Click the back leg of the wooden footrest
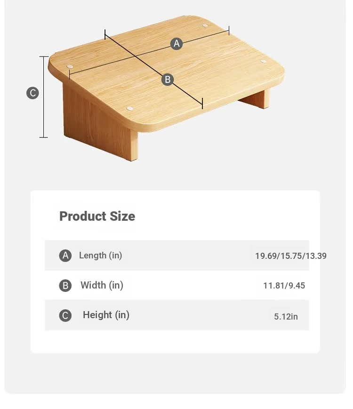353x409 pixels. click(x=255, y=98)
